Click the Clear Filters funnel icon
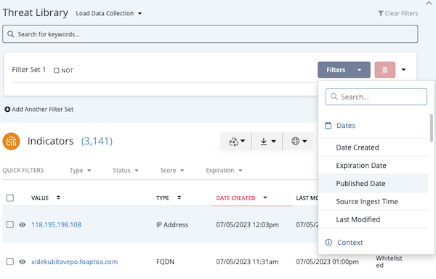 pos(381,13)
